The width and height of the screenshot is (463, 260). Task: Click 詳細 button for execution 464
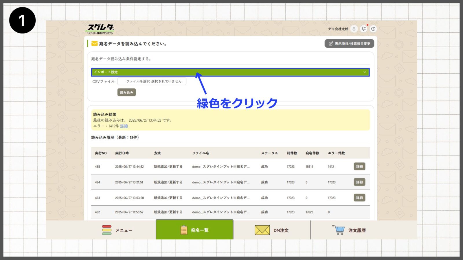[x=359, y=182]
